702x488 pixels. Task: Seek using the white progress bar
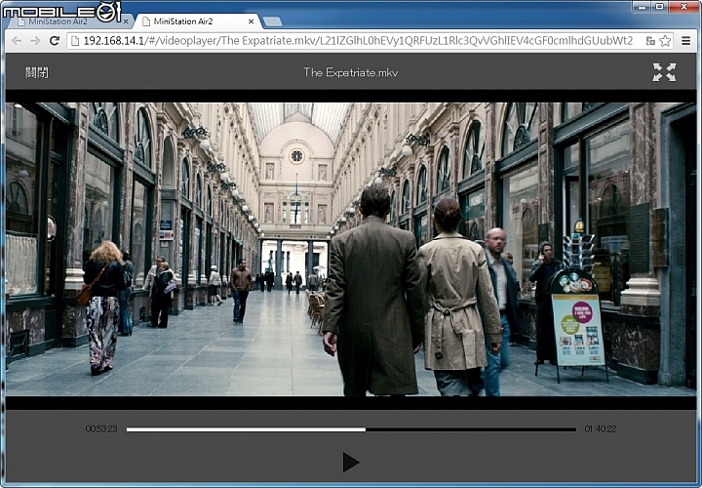pos(351,429)
